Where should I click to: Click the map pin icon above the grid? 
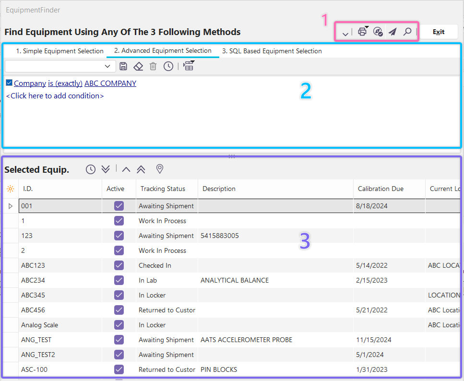click(160, 169)
